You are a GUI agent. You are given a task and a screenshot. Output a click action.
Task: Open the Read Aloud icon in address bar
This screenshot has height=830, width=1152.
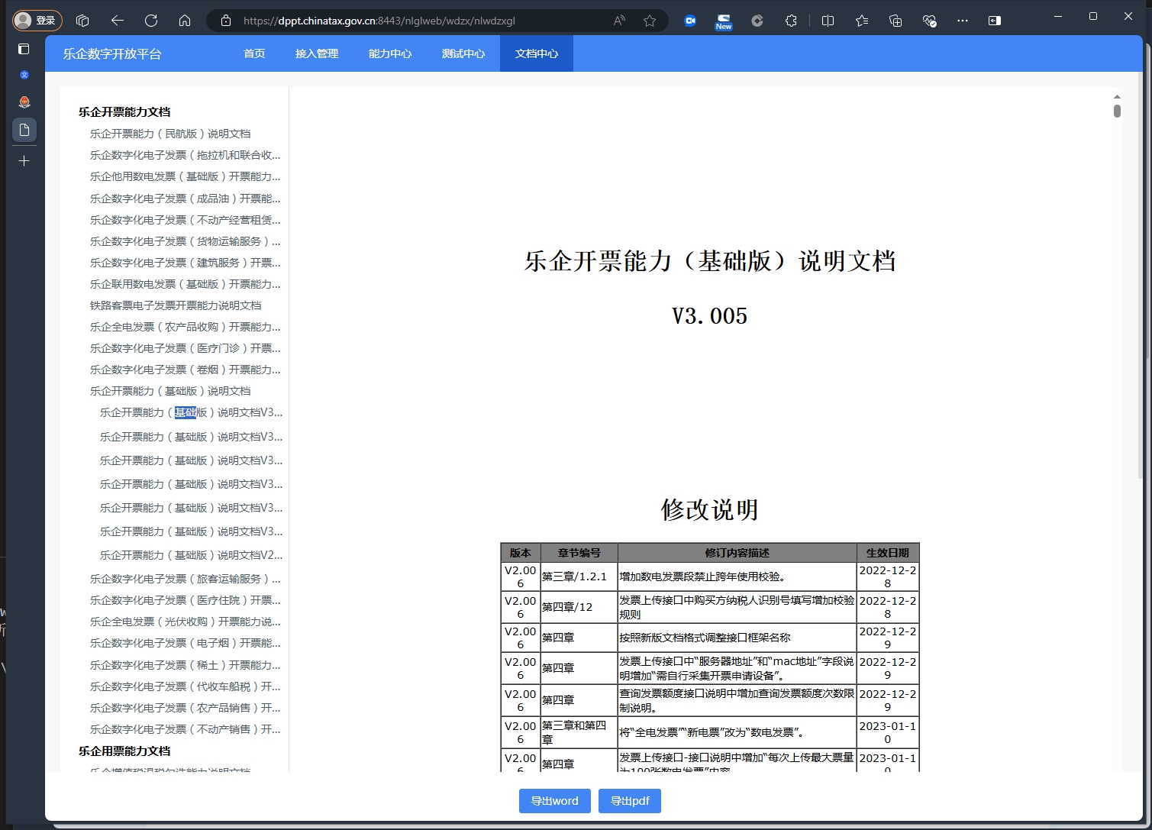point(619,21)
